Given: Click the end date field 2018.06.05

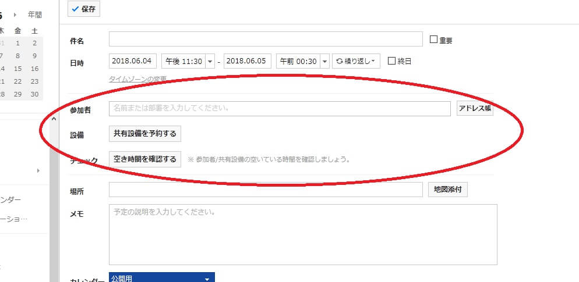Looking at the screenshot, I should coord(247,61).
